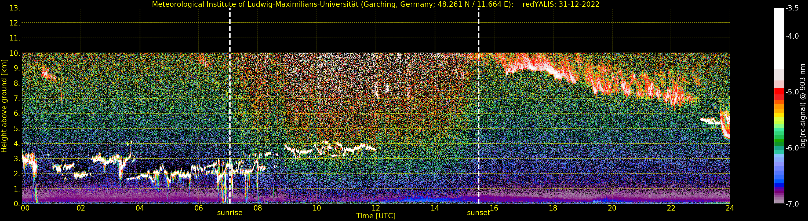
Task: Click the 'log(rc-signal) @ 903 nm' colorbar label
Action: click(x=803, y=106)
